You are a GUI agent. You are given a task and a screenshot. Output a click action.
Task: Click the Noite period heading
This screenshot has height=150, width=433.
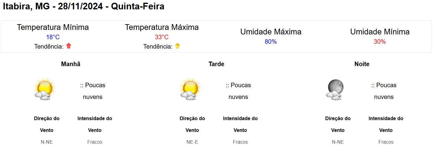pyautogui.click(x=362, y=64)
